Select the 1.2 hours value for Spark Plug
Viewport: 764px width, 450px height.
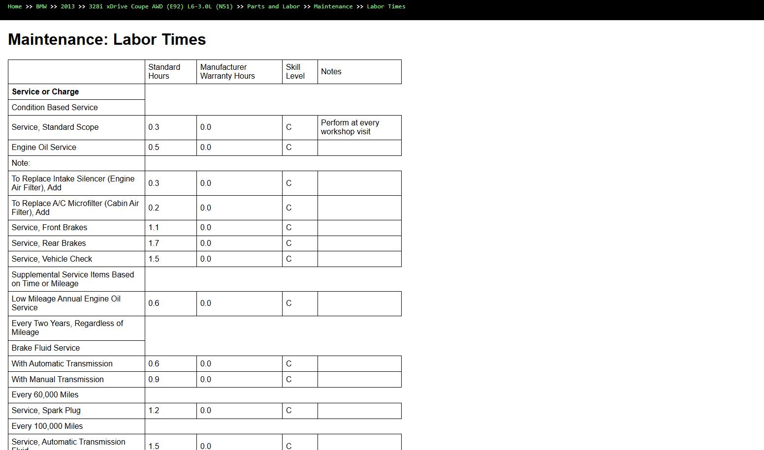click(x=154, y=411)
